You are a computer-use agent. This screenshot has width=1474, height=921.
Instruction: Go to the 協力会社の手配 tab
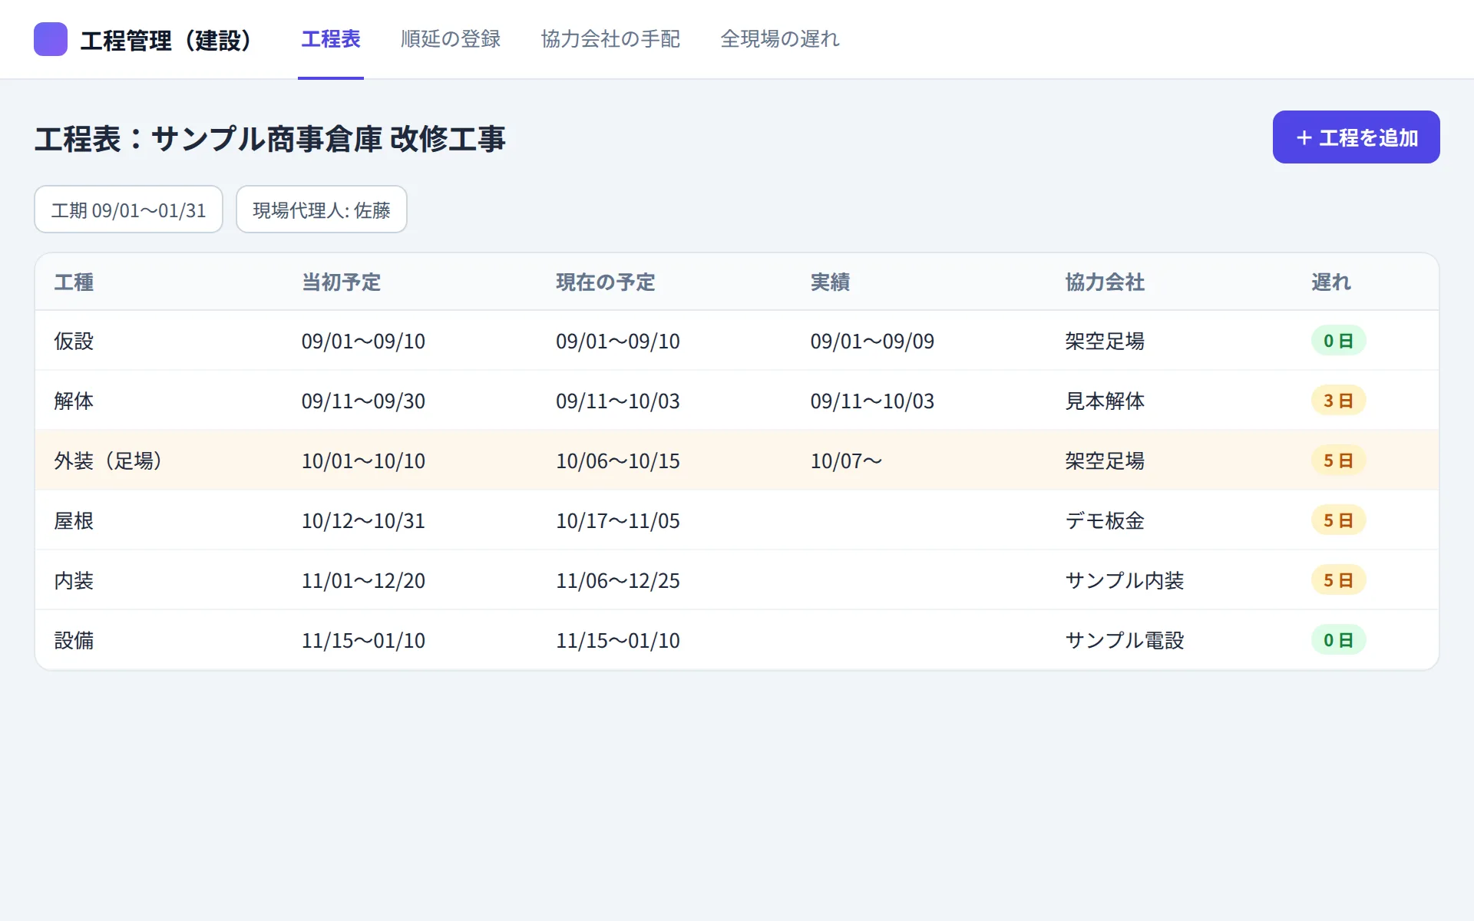pyautogui.click(x=610, y=39)
